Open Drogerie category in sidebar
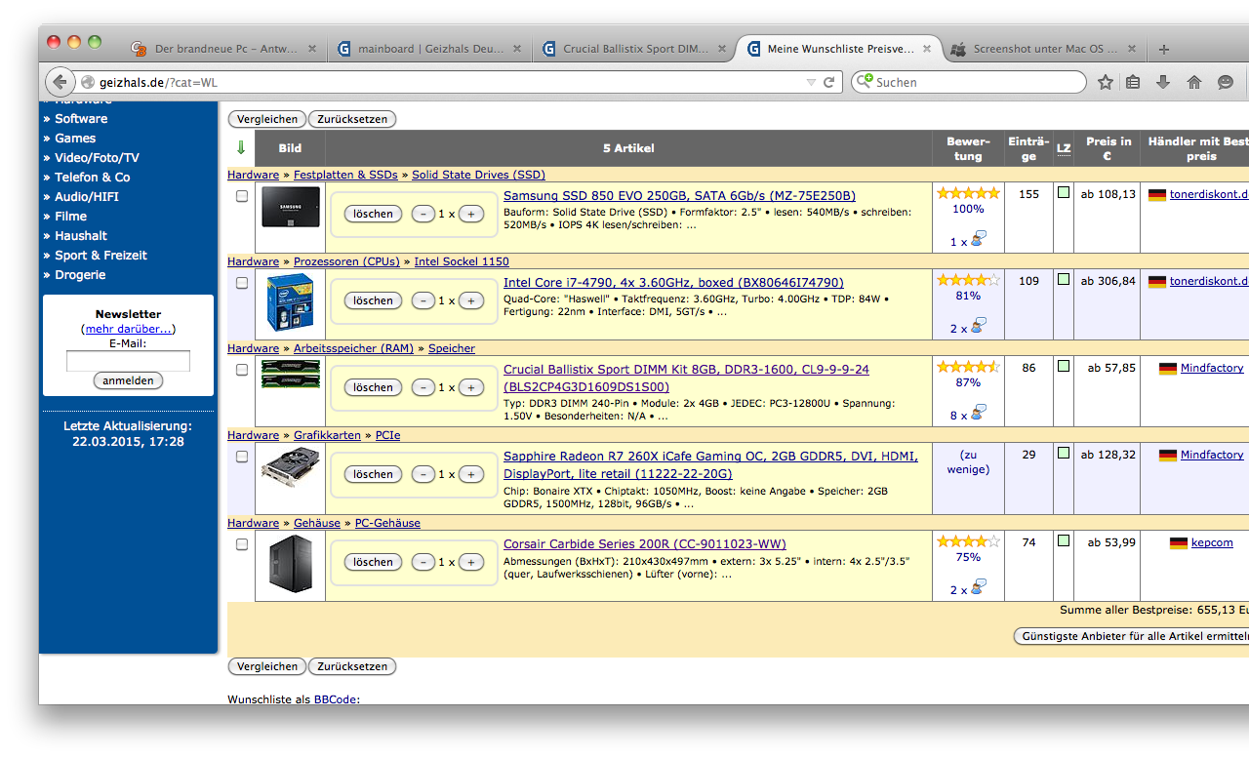The height and width of the screenshot is (758, 1249). pyautogui.click(x=80, y=275)
